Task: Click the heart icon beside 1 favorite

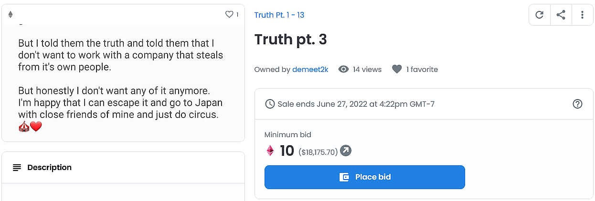Action: click(397, 70)
